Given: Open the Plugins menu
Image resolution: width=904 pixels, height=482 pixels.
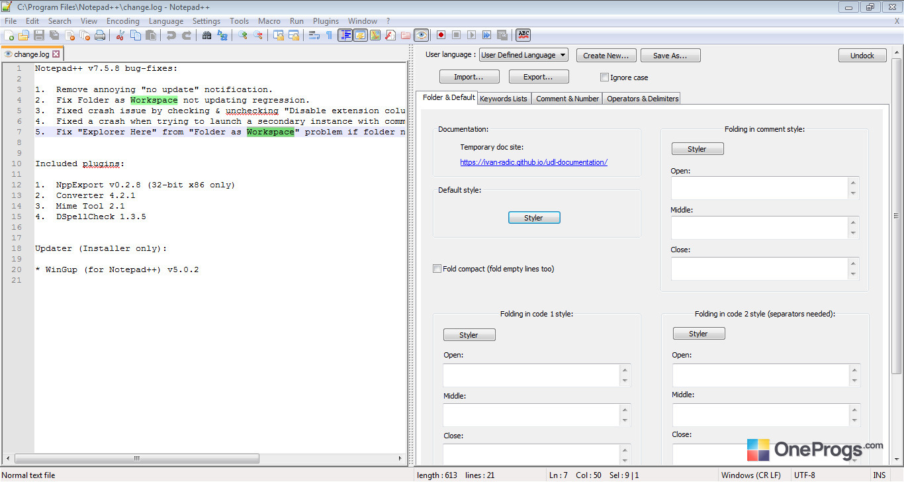Looking at the screenshot, I should tap(326, 21).
